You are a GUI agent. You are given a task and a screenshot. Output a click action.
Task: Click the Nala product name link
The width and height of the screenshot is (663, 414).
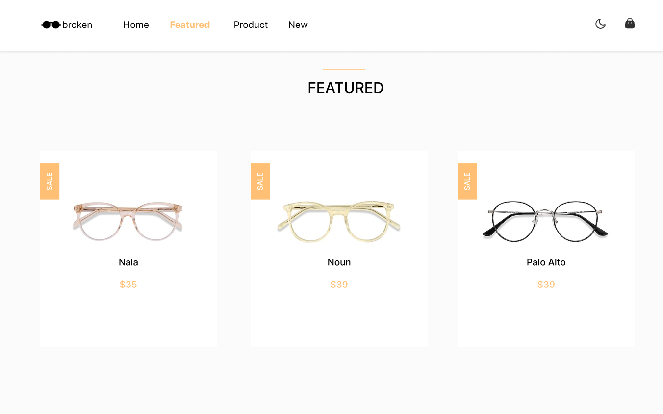(128, 262)
